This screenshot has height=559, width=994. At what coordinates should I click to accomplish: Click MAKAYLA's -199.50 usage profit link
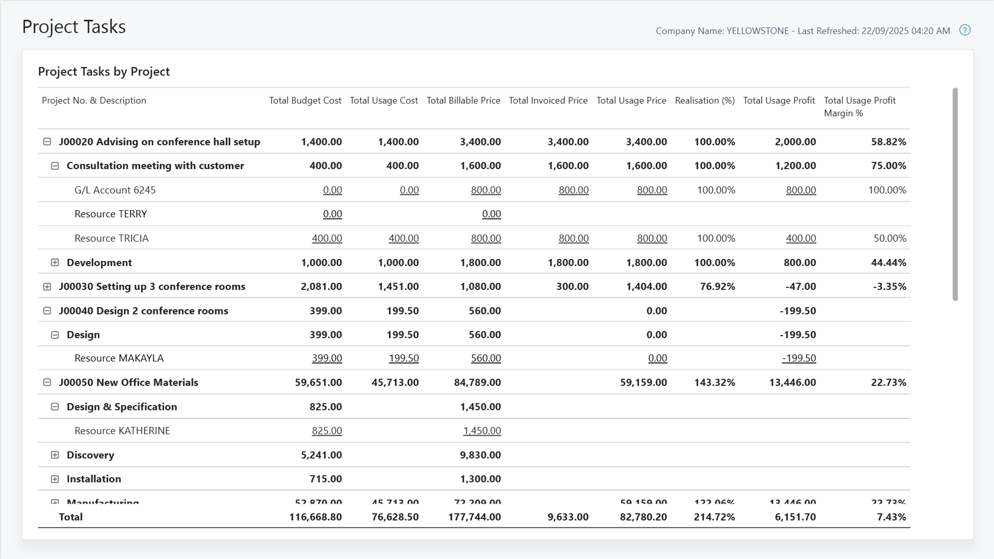tap(798, 358)
